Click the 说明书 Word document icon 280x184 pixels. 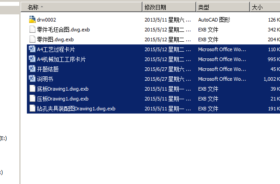pos(32,79)
